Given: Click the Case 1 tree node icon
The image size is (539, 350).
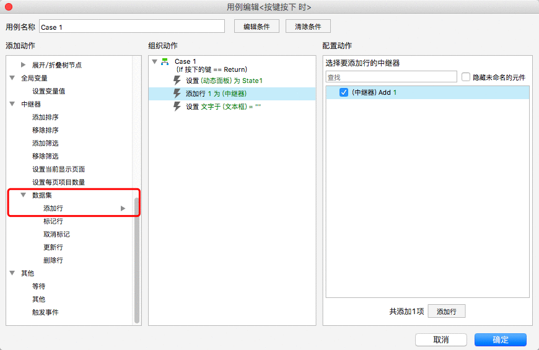Looking at the screenshot, I should 165,61.
